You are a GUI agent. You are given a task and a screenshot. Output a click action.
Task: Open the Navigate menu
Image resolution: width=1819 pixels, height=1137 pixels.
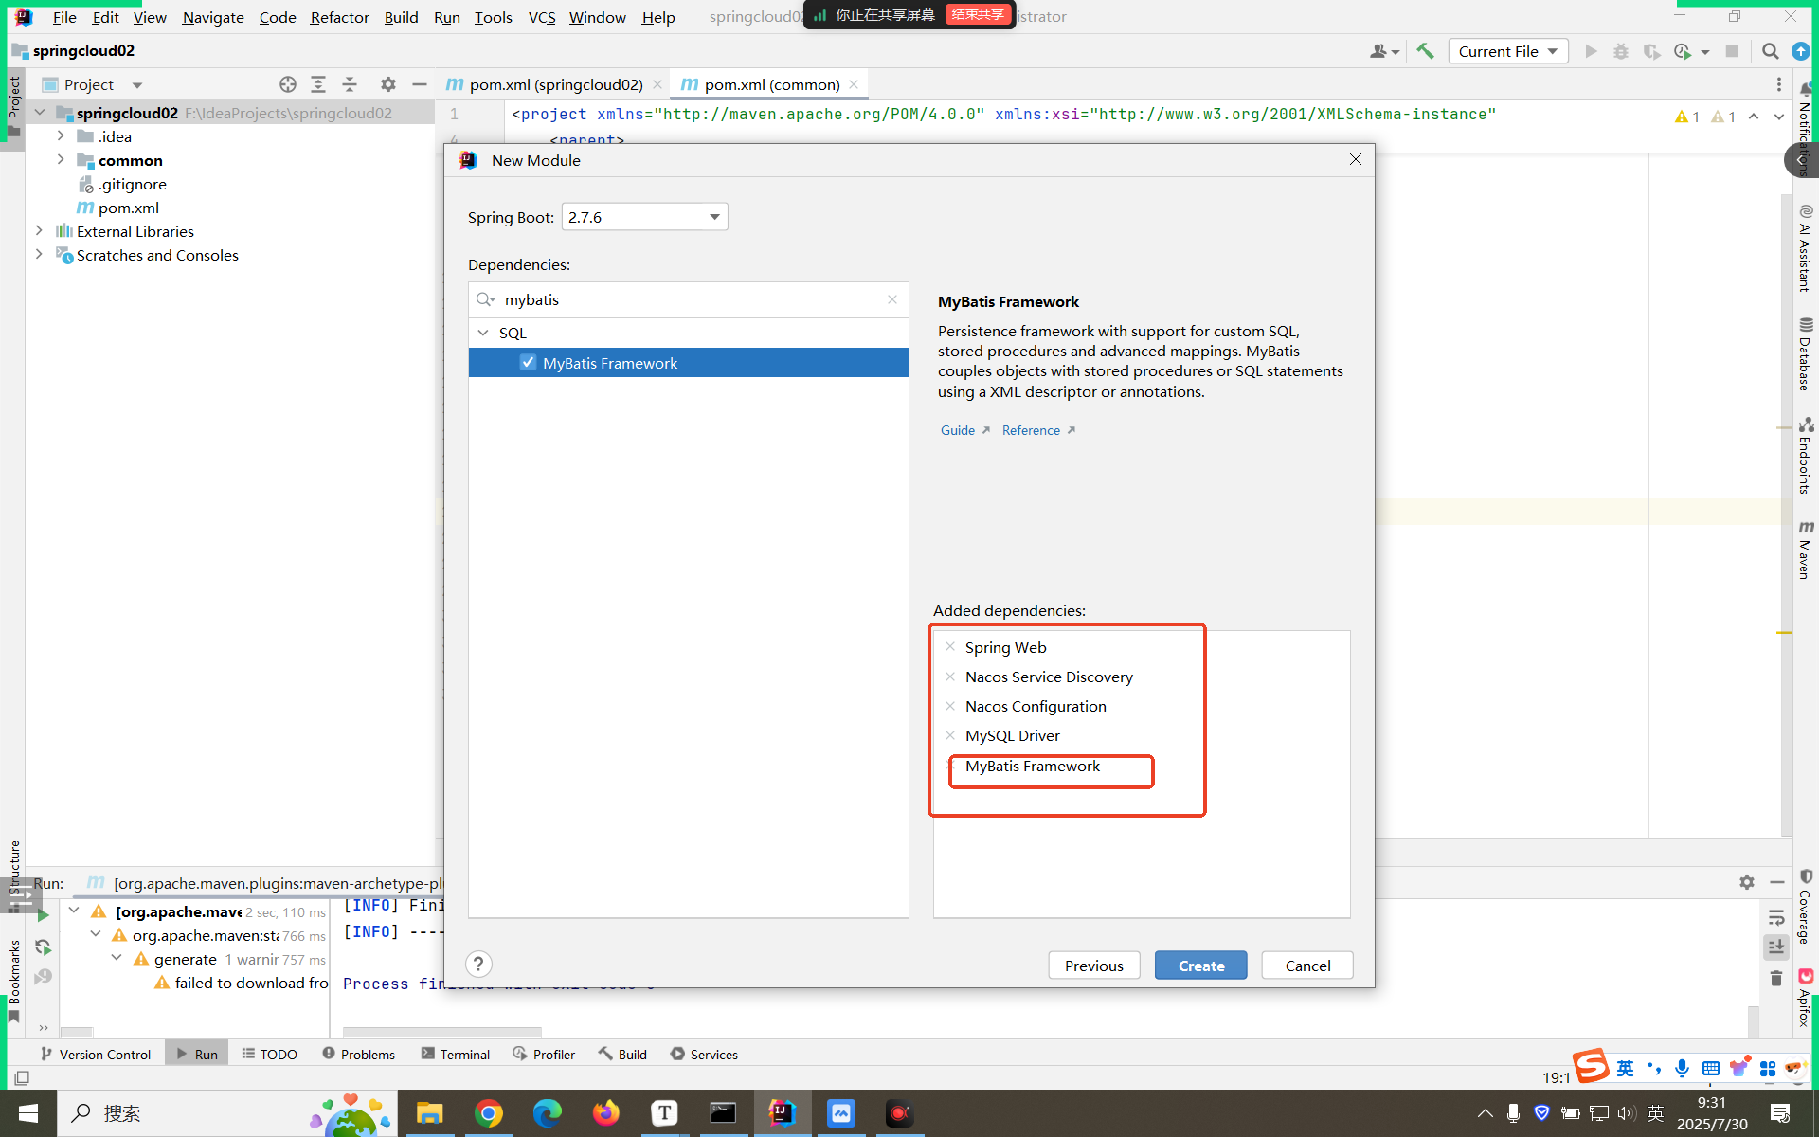point(213,17)
